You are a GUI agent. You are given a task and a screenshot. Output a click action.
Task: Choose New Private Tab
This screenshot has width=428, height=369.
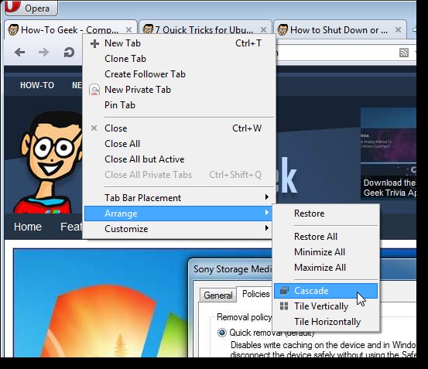(x=179, y=90)
